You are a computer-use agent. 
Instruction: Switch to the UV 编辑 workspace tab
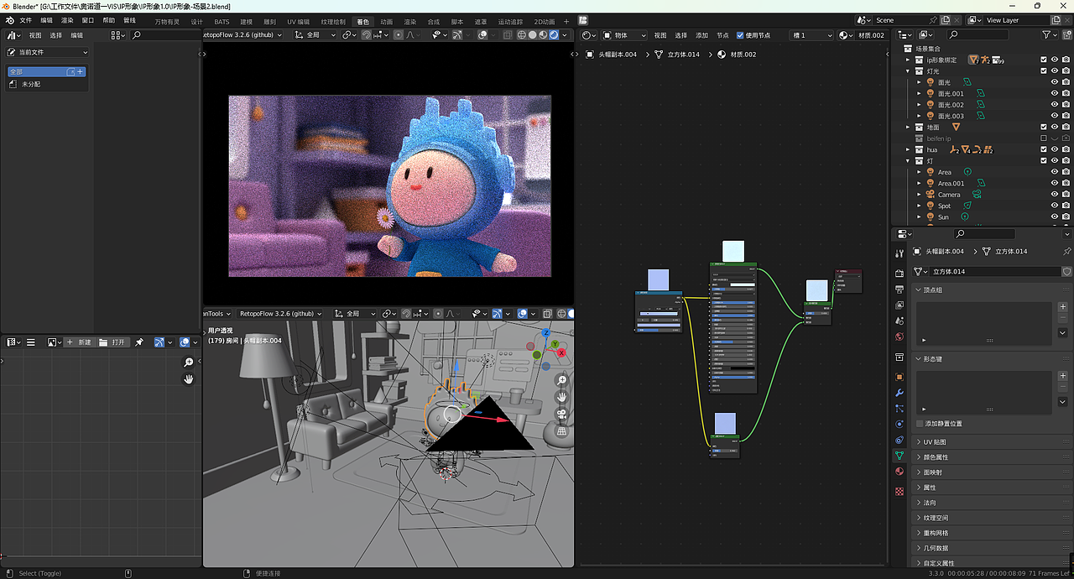(298, 21)
